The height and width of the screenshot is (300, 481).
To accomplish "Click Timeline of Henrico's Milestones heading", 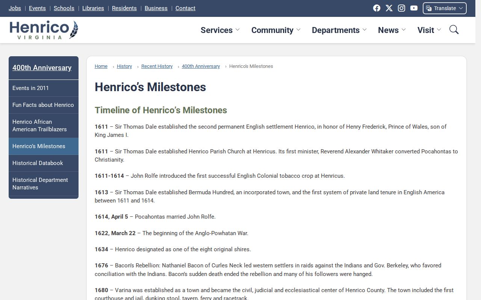I will point(161,110).
